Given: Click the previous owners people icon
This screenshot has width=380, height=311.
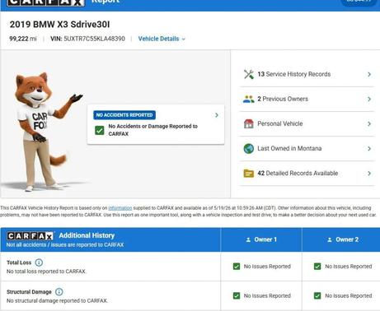Looking at the screenshot, I should click(x=249, y=99).
